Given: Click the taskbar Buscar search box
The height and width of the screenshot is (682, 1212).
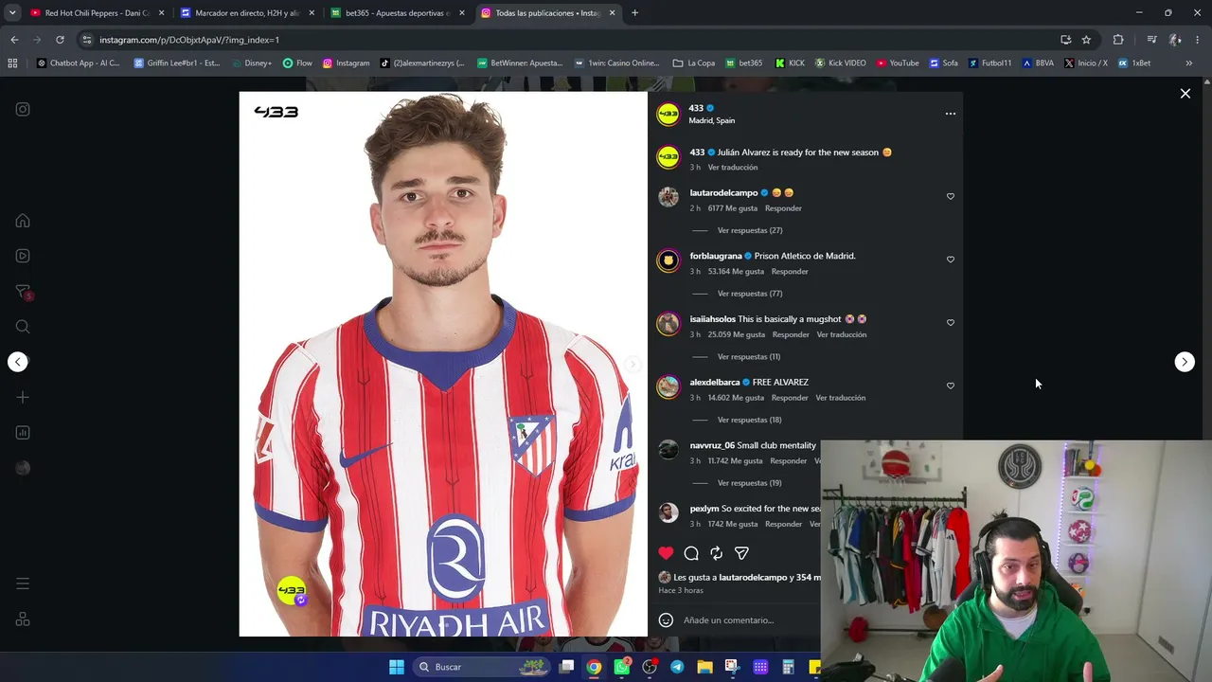Looking at the screenshot, I should (480, 667).
